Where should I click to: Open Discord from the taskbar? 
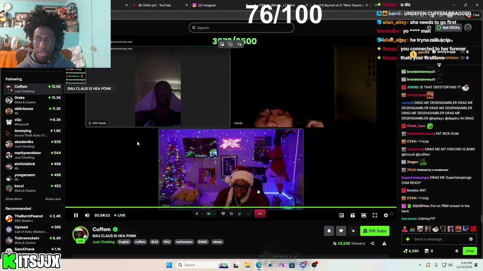(303, 265)
